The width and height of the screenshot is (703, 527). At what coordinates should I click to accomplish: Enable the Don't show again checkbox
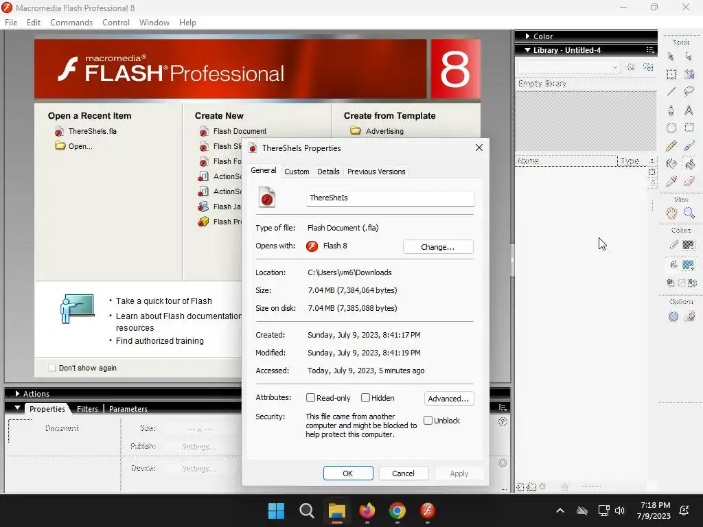pyautogui.click(x=52, y=368)
